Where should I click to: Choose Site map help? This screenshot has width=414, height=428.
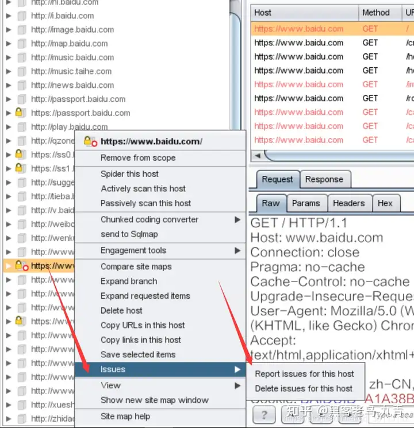tap(160, 417)
